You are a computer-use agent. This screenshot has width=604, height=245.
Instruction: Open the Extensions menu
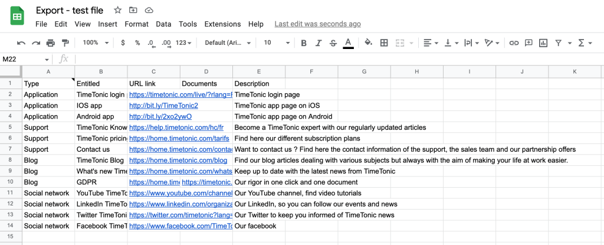pyautogui.click(x=222, y=24)
